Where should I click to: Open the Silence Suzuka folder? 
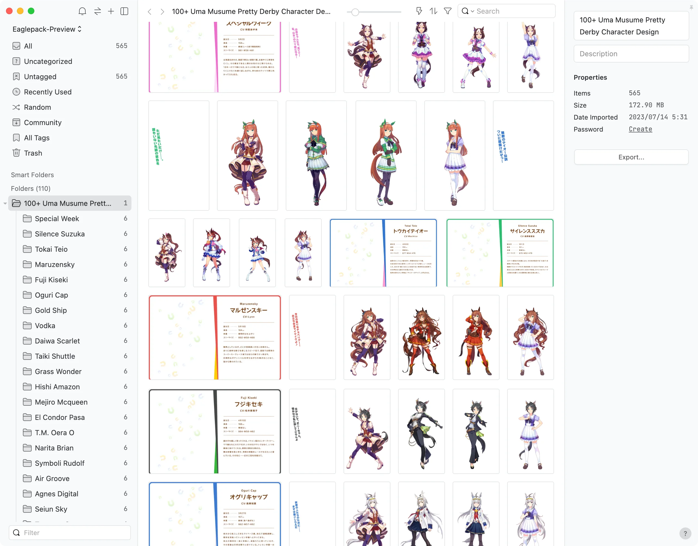pyautogui.click(x=75, y=234)
